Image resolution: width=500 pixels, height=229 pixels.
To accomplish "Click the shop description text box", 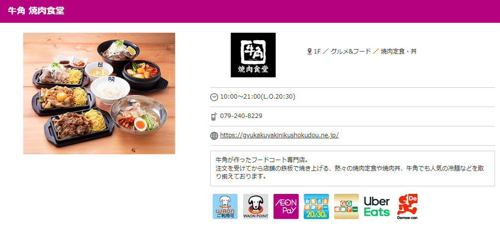I will [352, 169].
